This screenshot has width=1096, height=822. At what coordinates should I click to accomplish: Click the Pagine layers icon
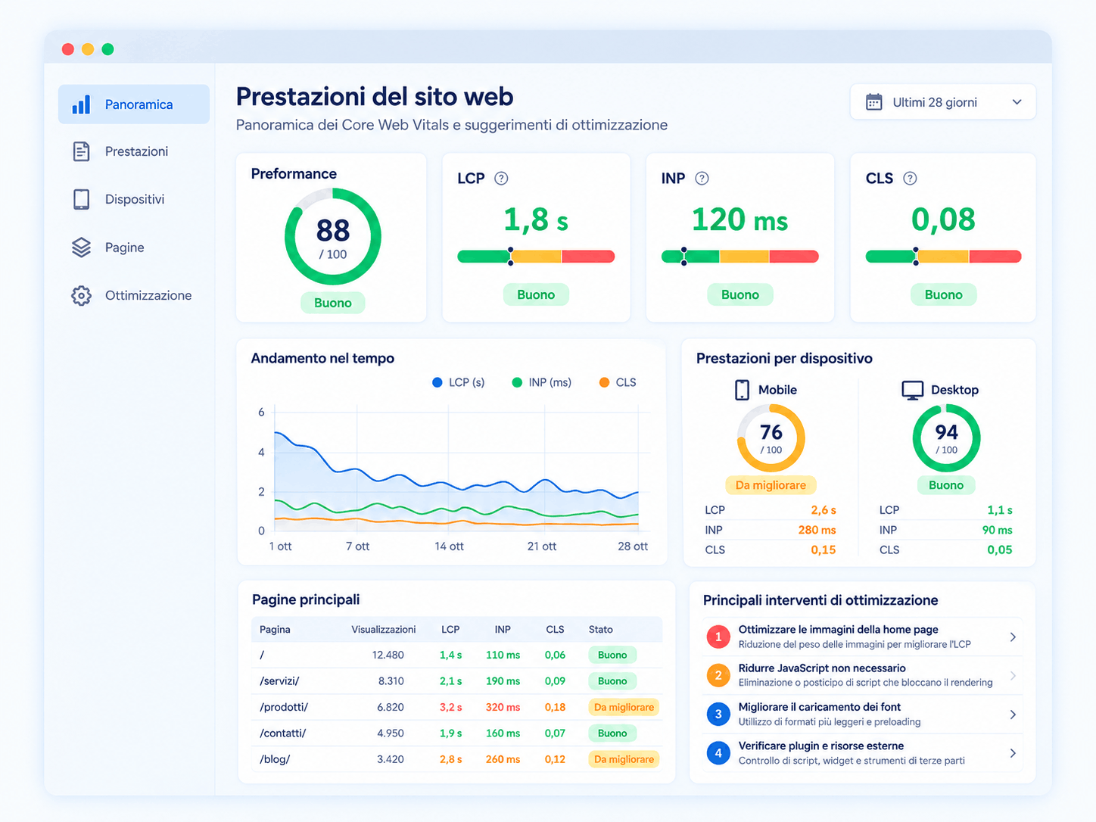(x=81, y=248)
